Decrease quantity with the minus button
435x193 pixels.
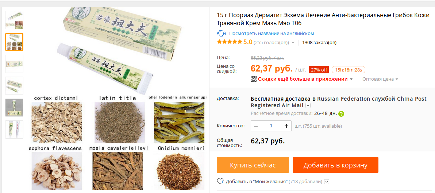point(256,126)
